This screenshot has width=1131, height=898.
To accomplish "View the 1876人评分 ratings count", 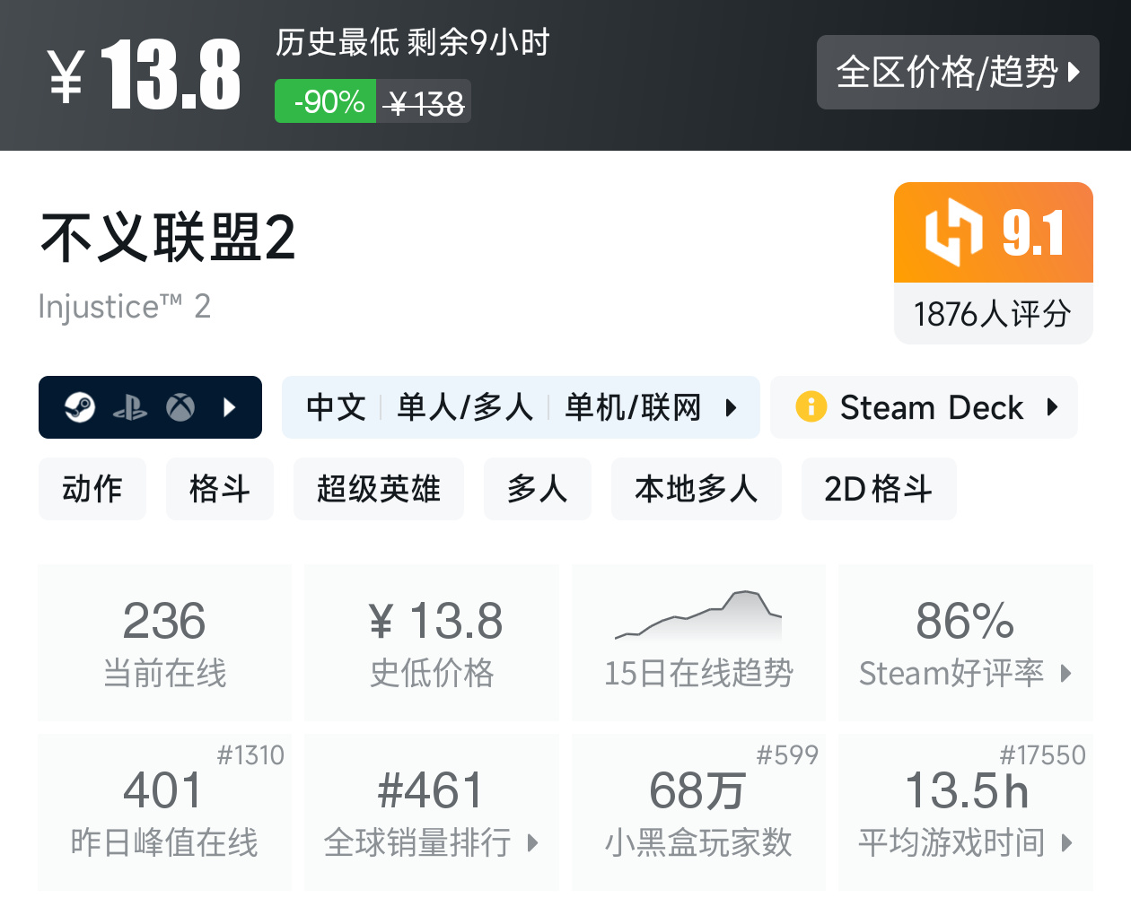I will pos(994,314).
